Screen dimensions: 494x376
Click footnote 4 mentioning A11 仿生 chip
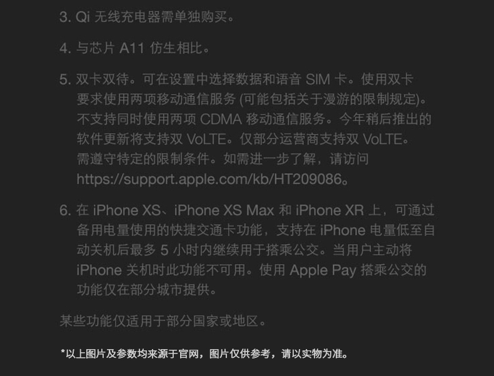[x=134, y=48]
